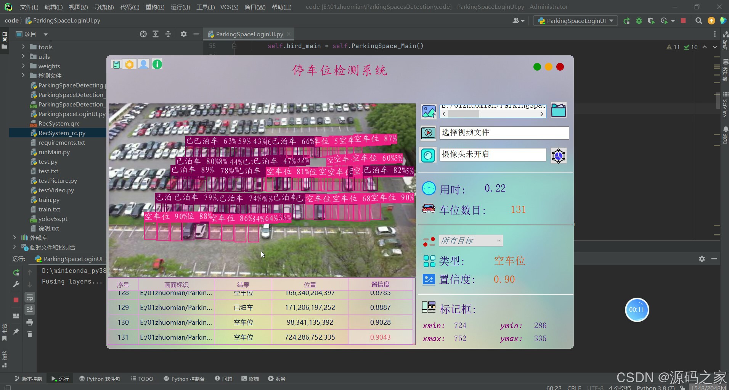Open the green info icon
729x390 pixels.
[x=157, y=64]
